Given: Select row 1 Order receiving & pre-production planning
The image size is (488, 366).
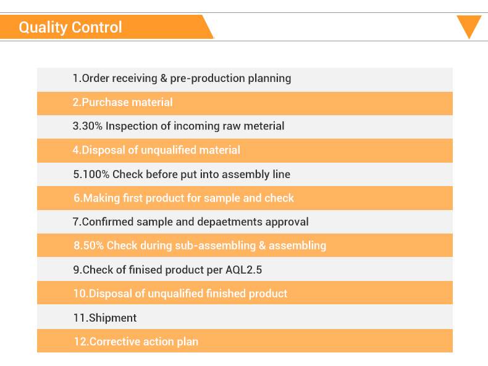Looking at the screenshot, I should (245, 79).
